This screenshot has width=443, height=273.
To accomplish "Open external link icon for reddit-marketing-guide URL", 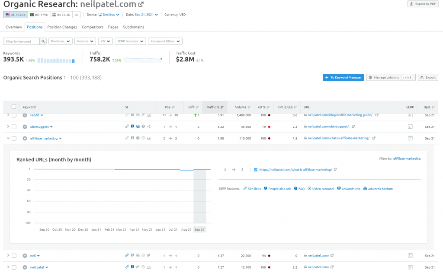I will pyautogui.click(x=377, y=115).
